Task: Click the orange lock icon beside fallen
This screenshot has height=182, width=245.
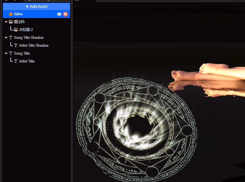Action: [11, 14]
